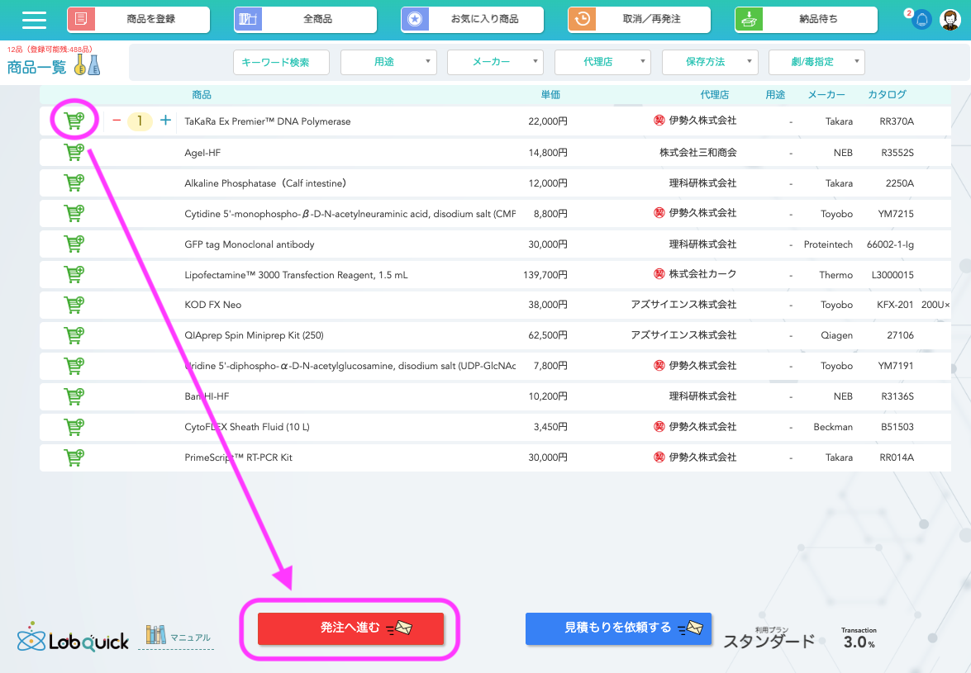Open the 保存方法 dropdown
The image size is (971, 673).
point(710,62)
